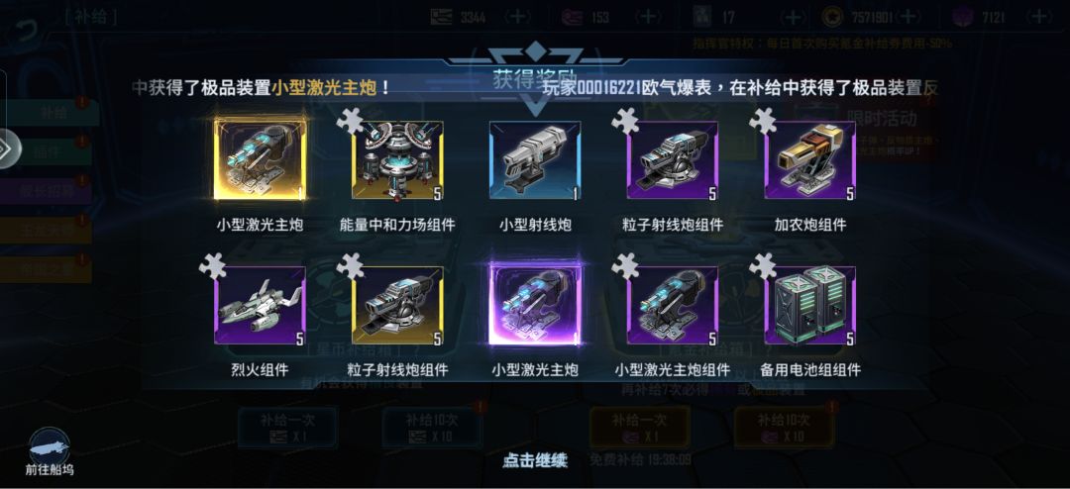Screen dimensions: 1070x489
Task: Click 点击继续 to continue
Action: pyautogui.click(x=535, y=460)
